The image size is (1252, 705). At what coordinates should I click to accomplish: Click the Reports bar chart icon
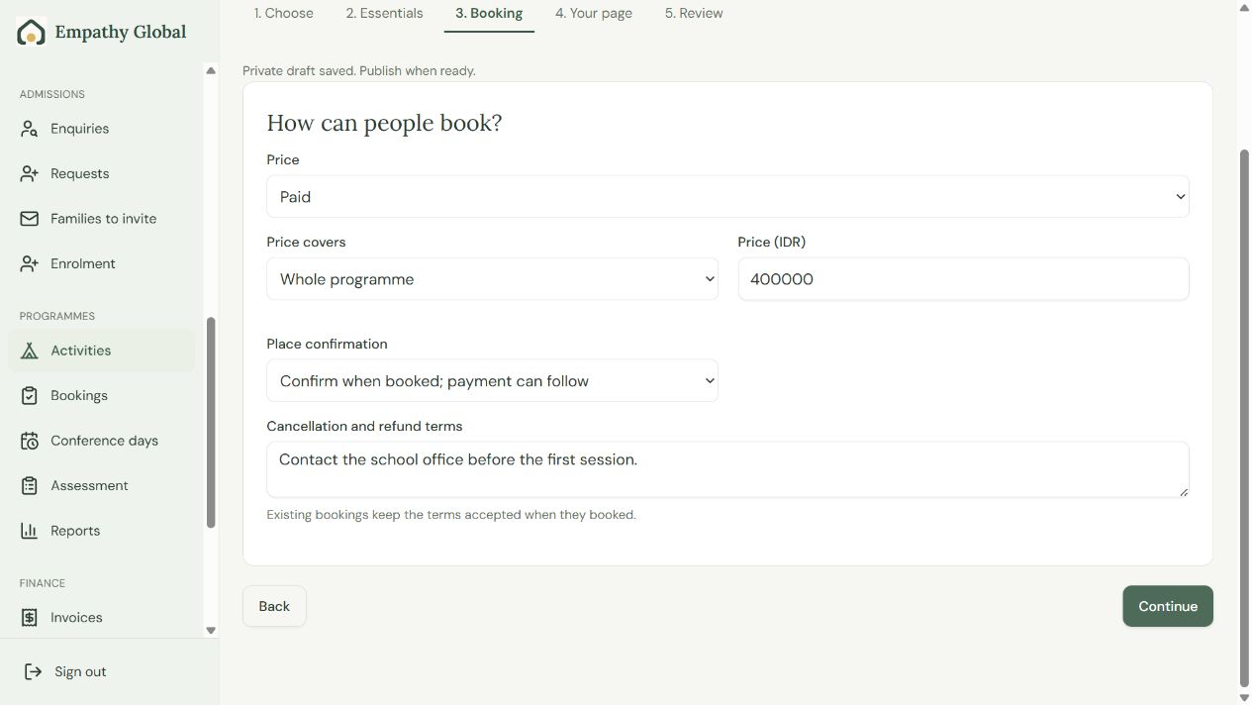[x=30, y=531]
